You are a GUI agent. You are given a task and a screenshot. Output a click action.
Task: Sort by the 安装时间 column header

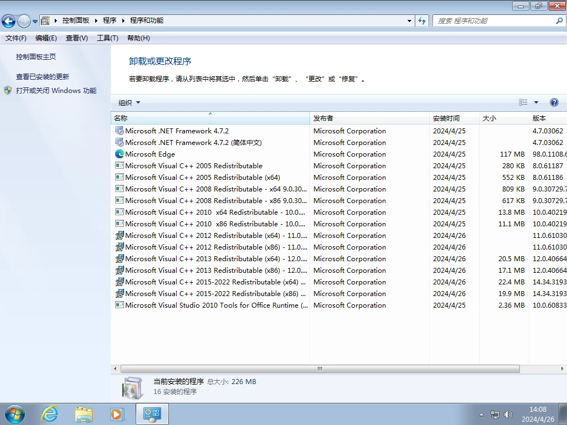tap(455, 118)
